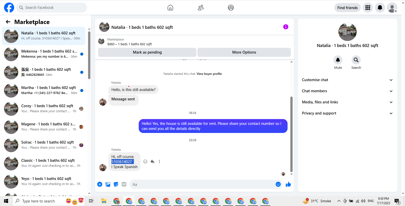Send a thumbs-up like
Viewport: 405px width, 206px height.
(x=288, y=184)
